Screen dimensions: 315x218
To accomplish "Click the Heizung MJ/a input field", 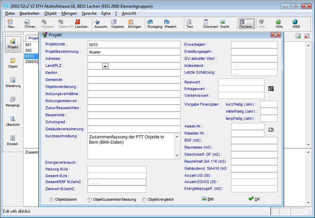I will [x=117, y=169].
